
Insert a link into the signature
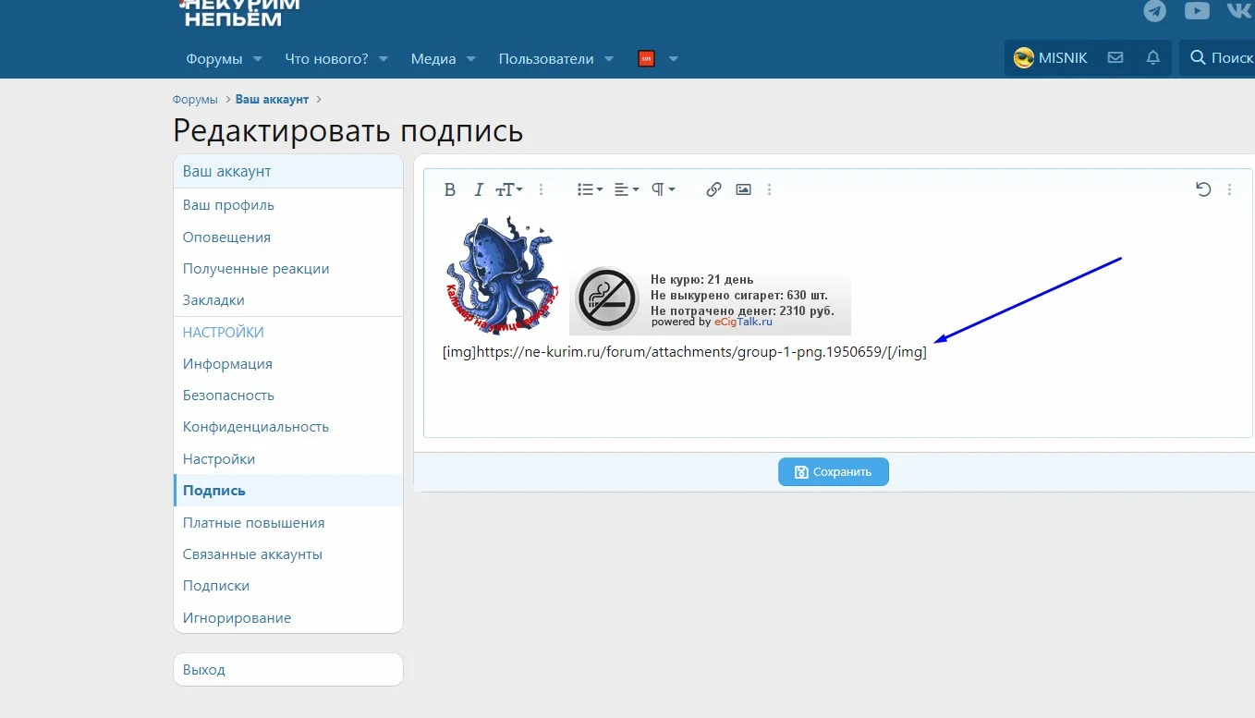[713, 189]
